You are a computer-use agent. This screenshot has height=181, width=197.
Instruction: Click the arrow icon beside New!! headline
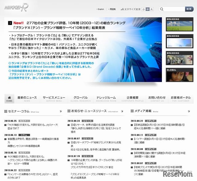click(x=10, y=23)
